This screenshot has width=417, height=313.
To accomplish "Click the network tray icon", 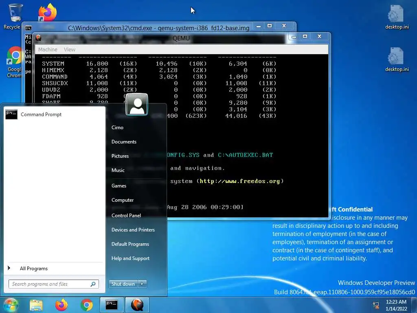I will pyautogui.click(x=376, y=305).
